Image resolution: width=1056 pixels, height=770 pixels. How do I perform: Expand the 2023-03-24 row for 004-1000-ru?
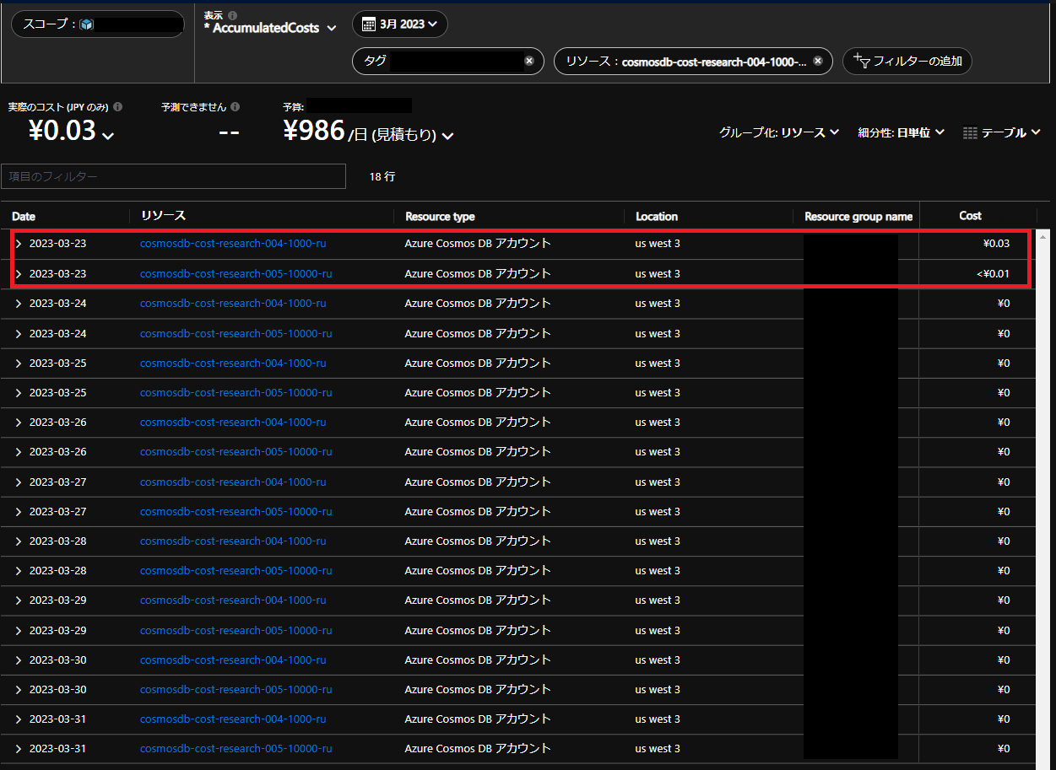pos(19,304)
